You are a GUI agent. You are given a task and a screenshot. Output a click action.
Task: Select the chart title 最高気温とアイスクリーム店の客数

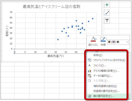click(x=52, y=7)
